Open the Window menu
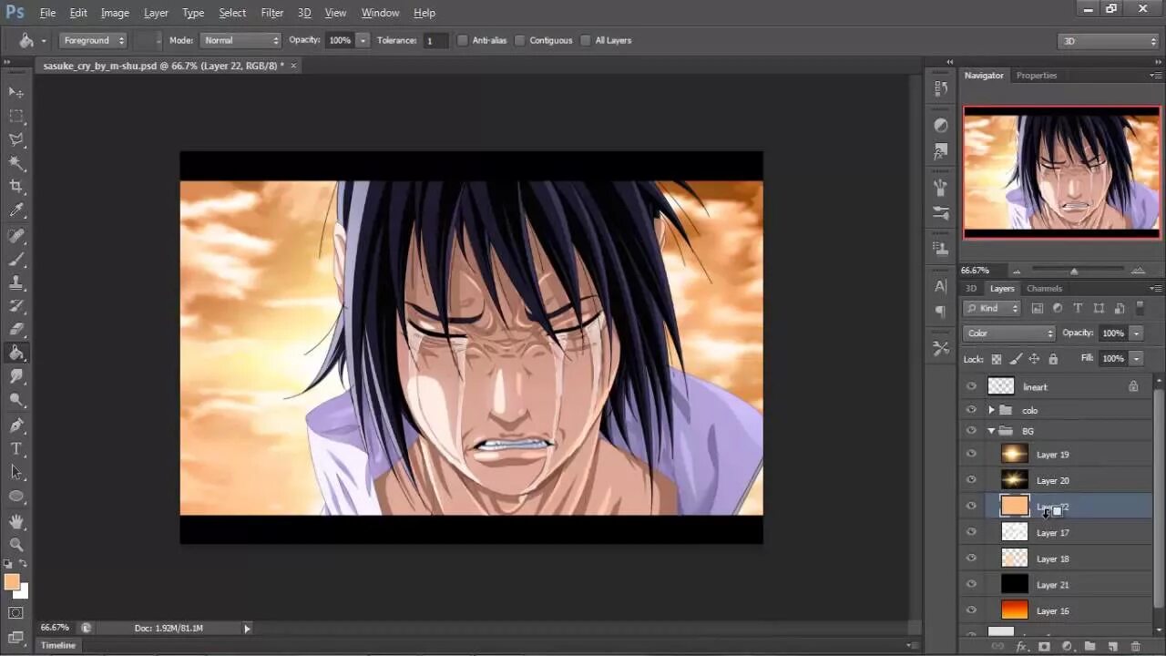1166x656 pixels. (x=380, y=13)
